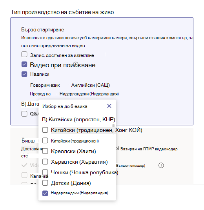Toggle the Q&A checkbox
The width and height of the screenshot is (204, 210).
(x=24, y=114)
